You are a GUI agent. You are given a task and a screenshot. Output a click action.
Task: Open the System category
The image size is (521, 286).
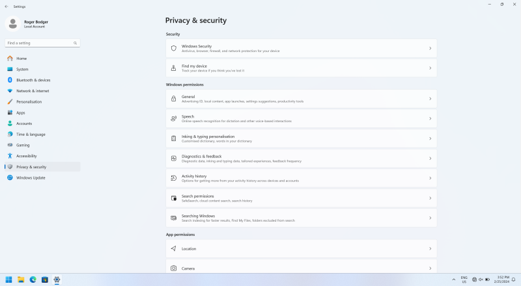click(42, 69)
